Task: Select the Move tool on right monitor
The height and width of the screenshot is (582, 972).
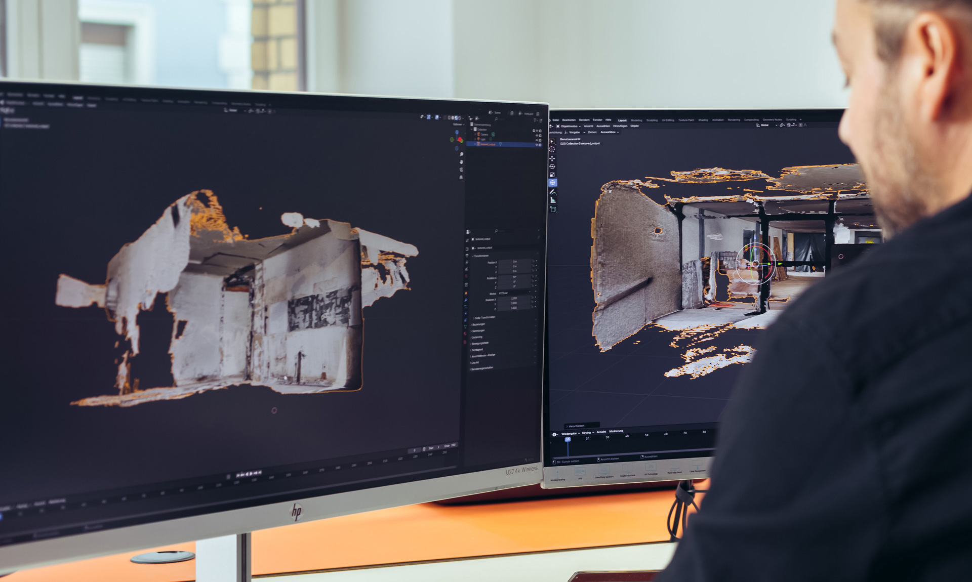Action: (552, 158)
